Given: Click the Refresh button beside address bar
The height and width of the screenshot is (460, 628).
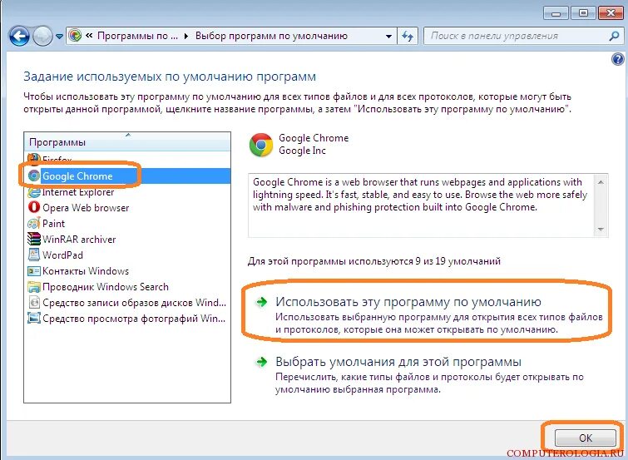Looking at the screenshot, I should pos(408,36).
